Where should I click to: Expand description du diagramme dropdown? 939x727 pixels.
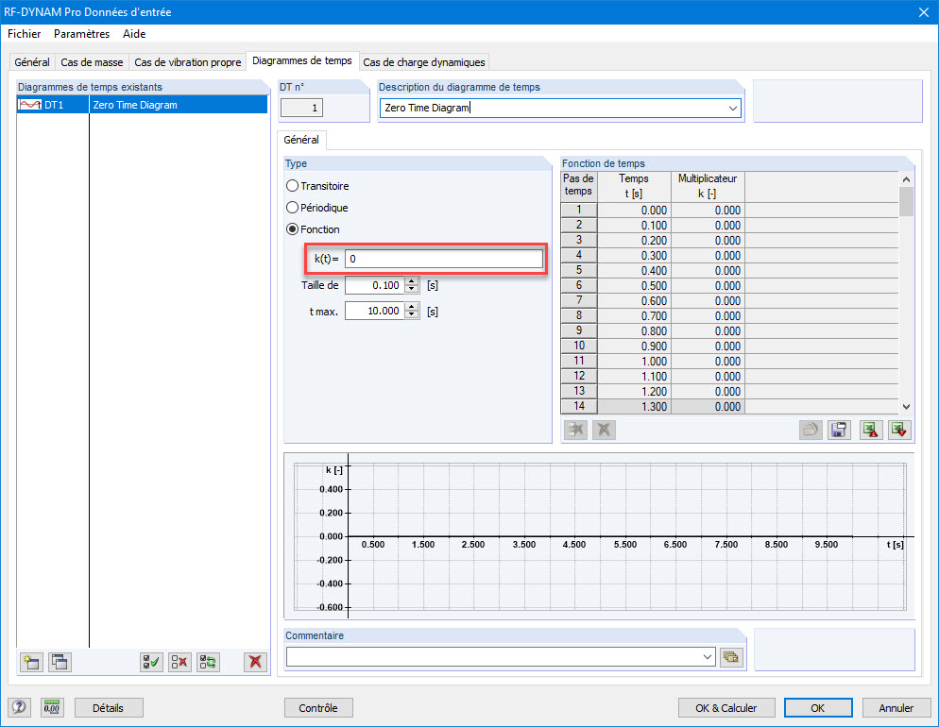[x=732, y=109]
